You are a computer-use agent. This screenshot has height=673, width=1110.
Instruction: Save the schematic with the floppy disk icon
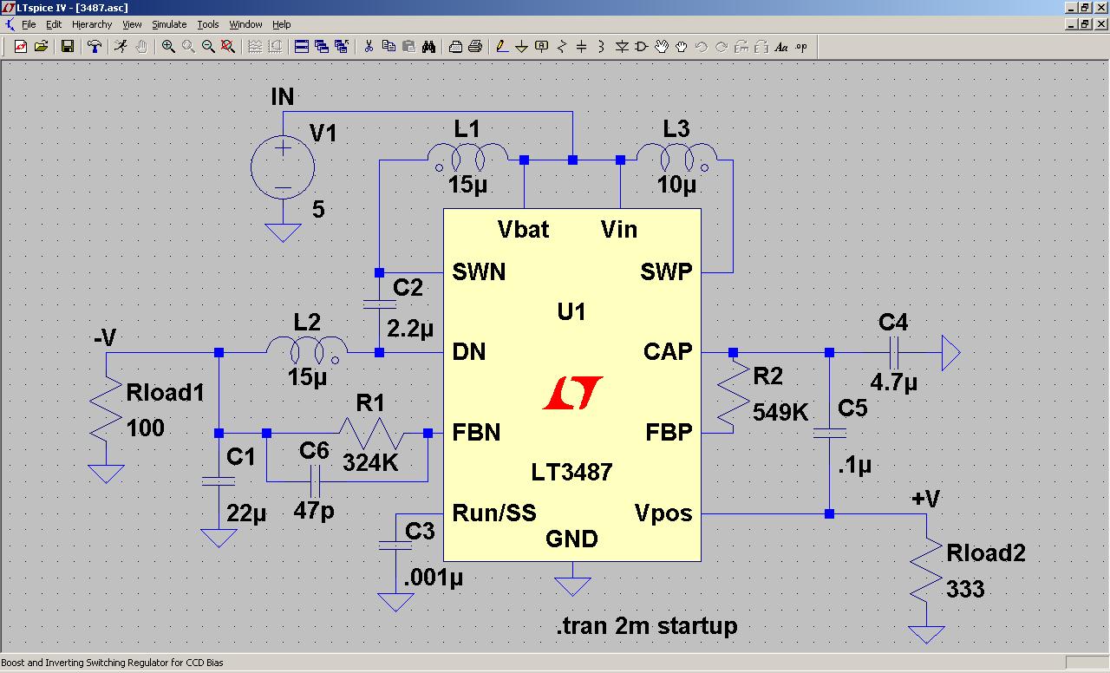click(67, 47)
